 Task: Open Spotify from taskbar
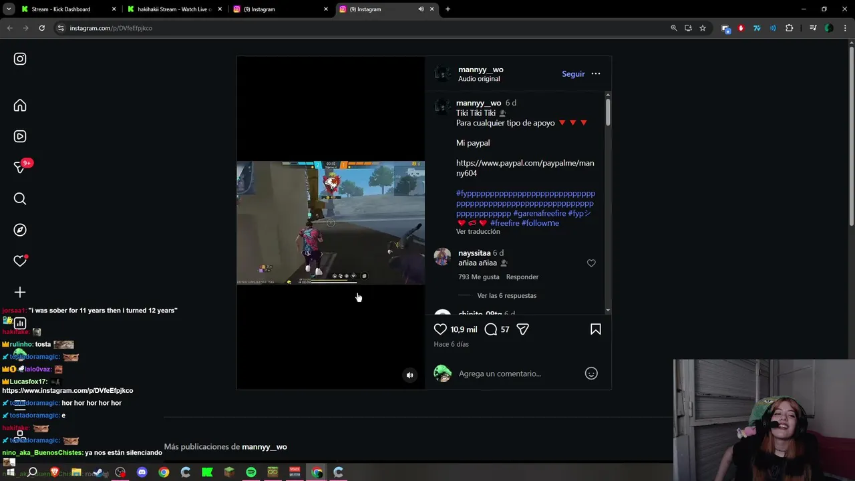coord(251,472)
